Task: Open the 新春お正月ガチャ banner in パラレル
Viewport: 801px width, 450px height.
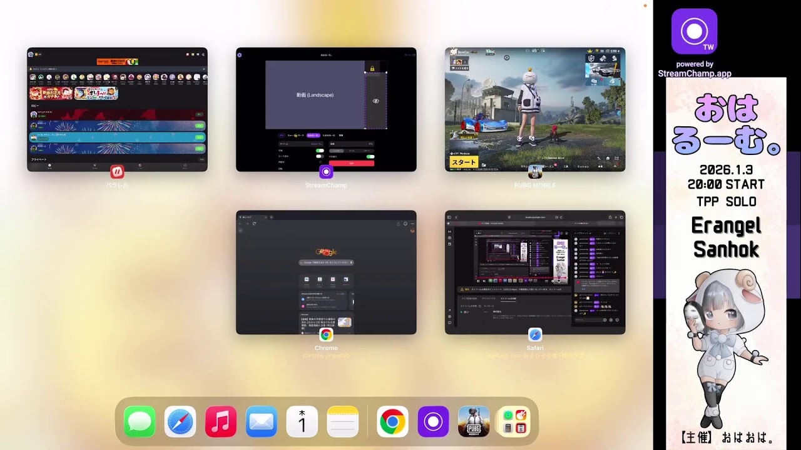Action: point(51,93)
